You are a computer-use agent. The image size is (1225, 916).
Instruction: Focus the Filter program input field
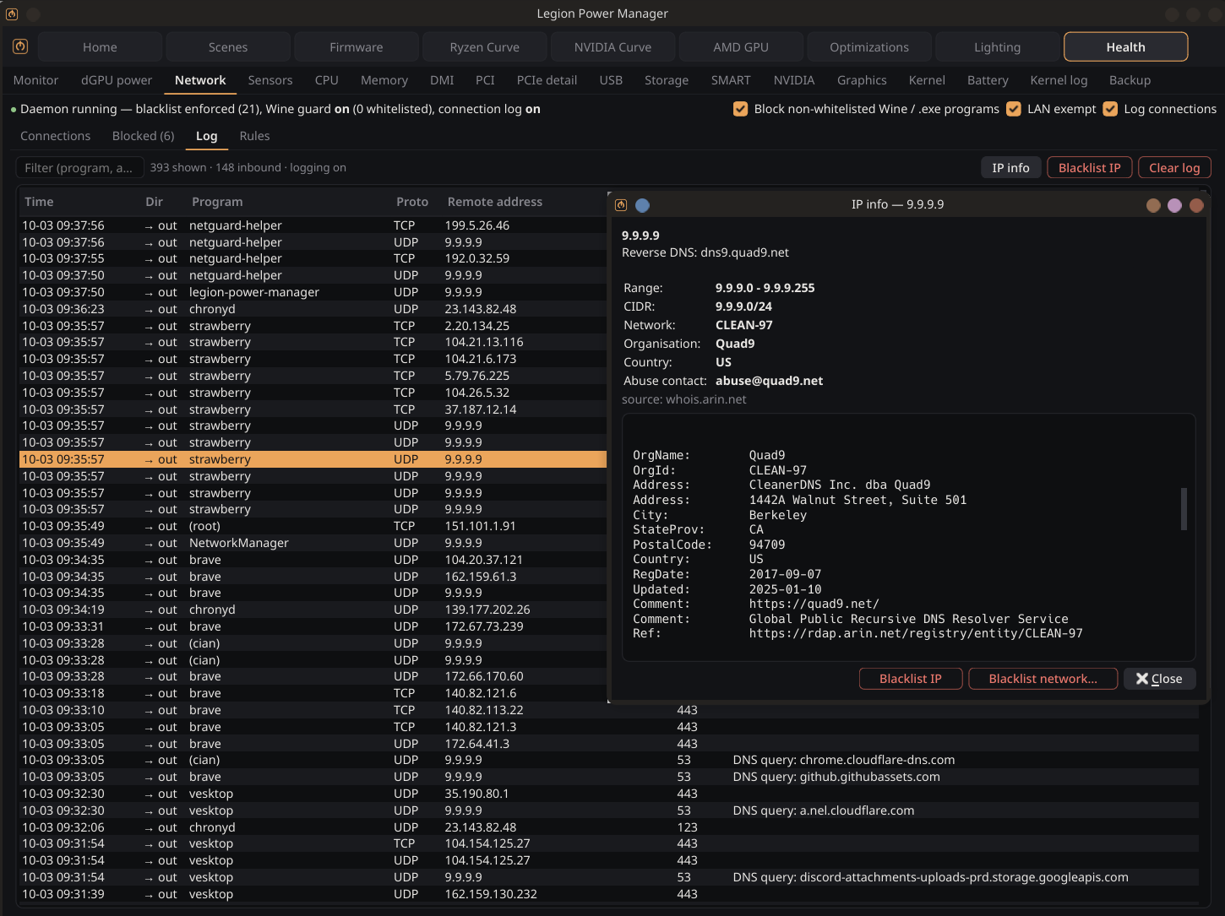tap(79, 168)
